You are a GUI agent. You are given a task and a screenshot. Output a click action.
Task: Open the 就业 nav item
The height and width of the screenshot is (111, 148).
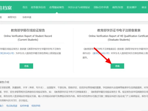click(144, 7)
